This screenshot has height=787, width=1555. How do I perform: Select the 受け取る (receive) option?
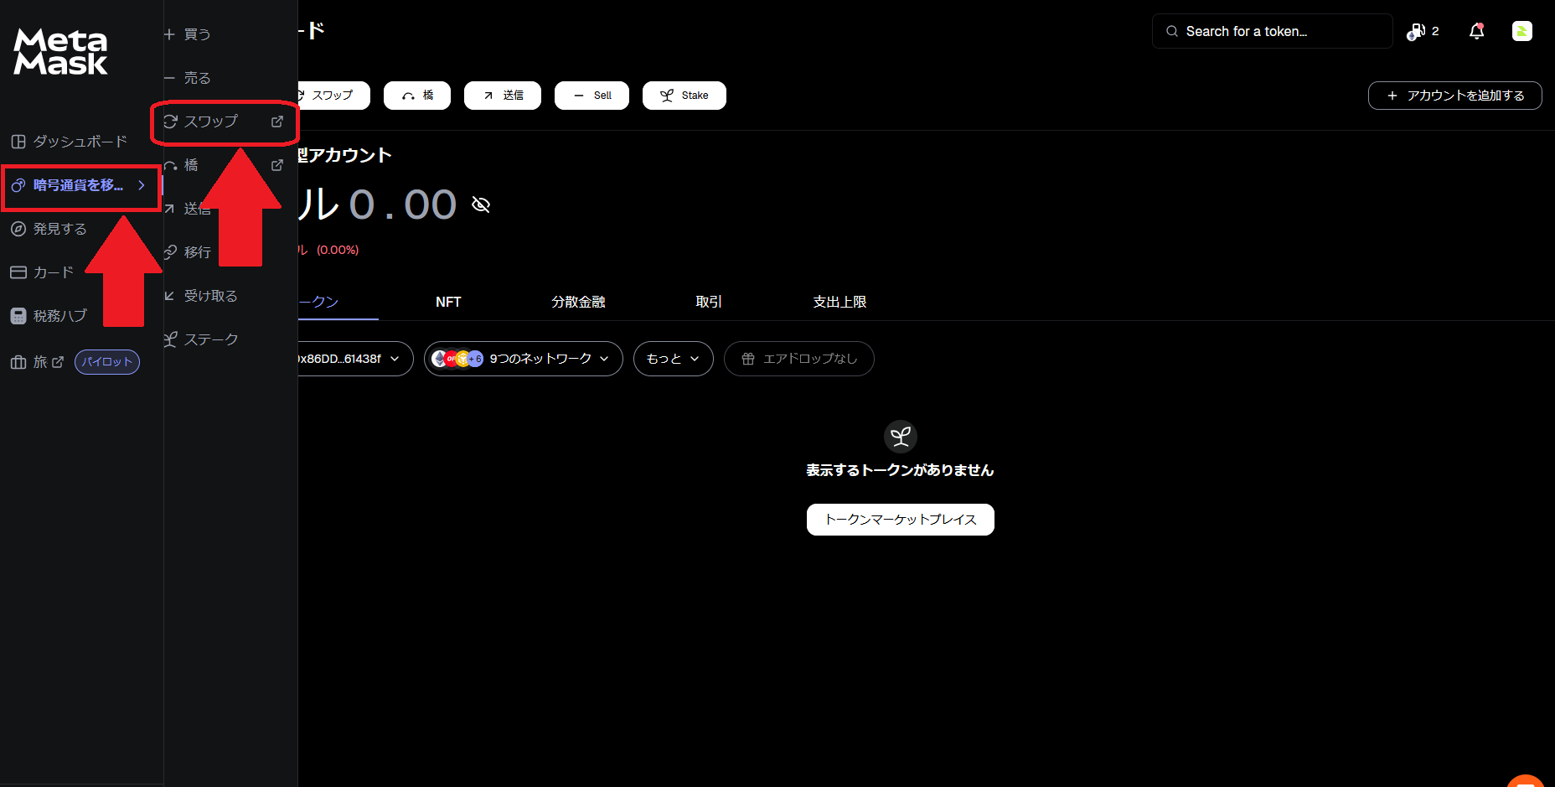click(x=209, y=295)
